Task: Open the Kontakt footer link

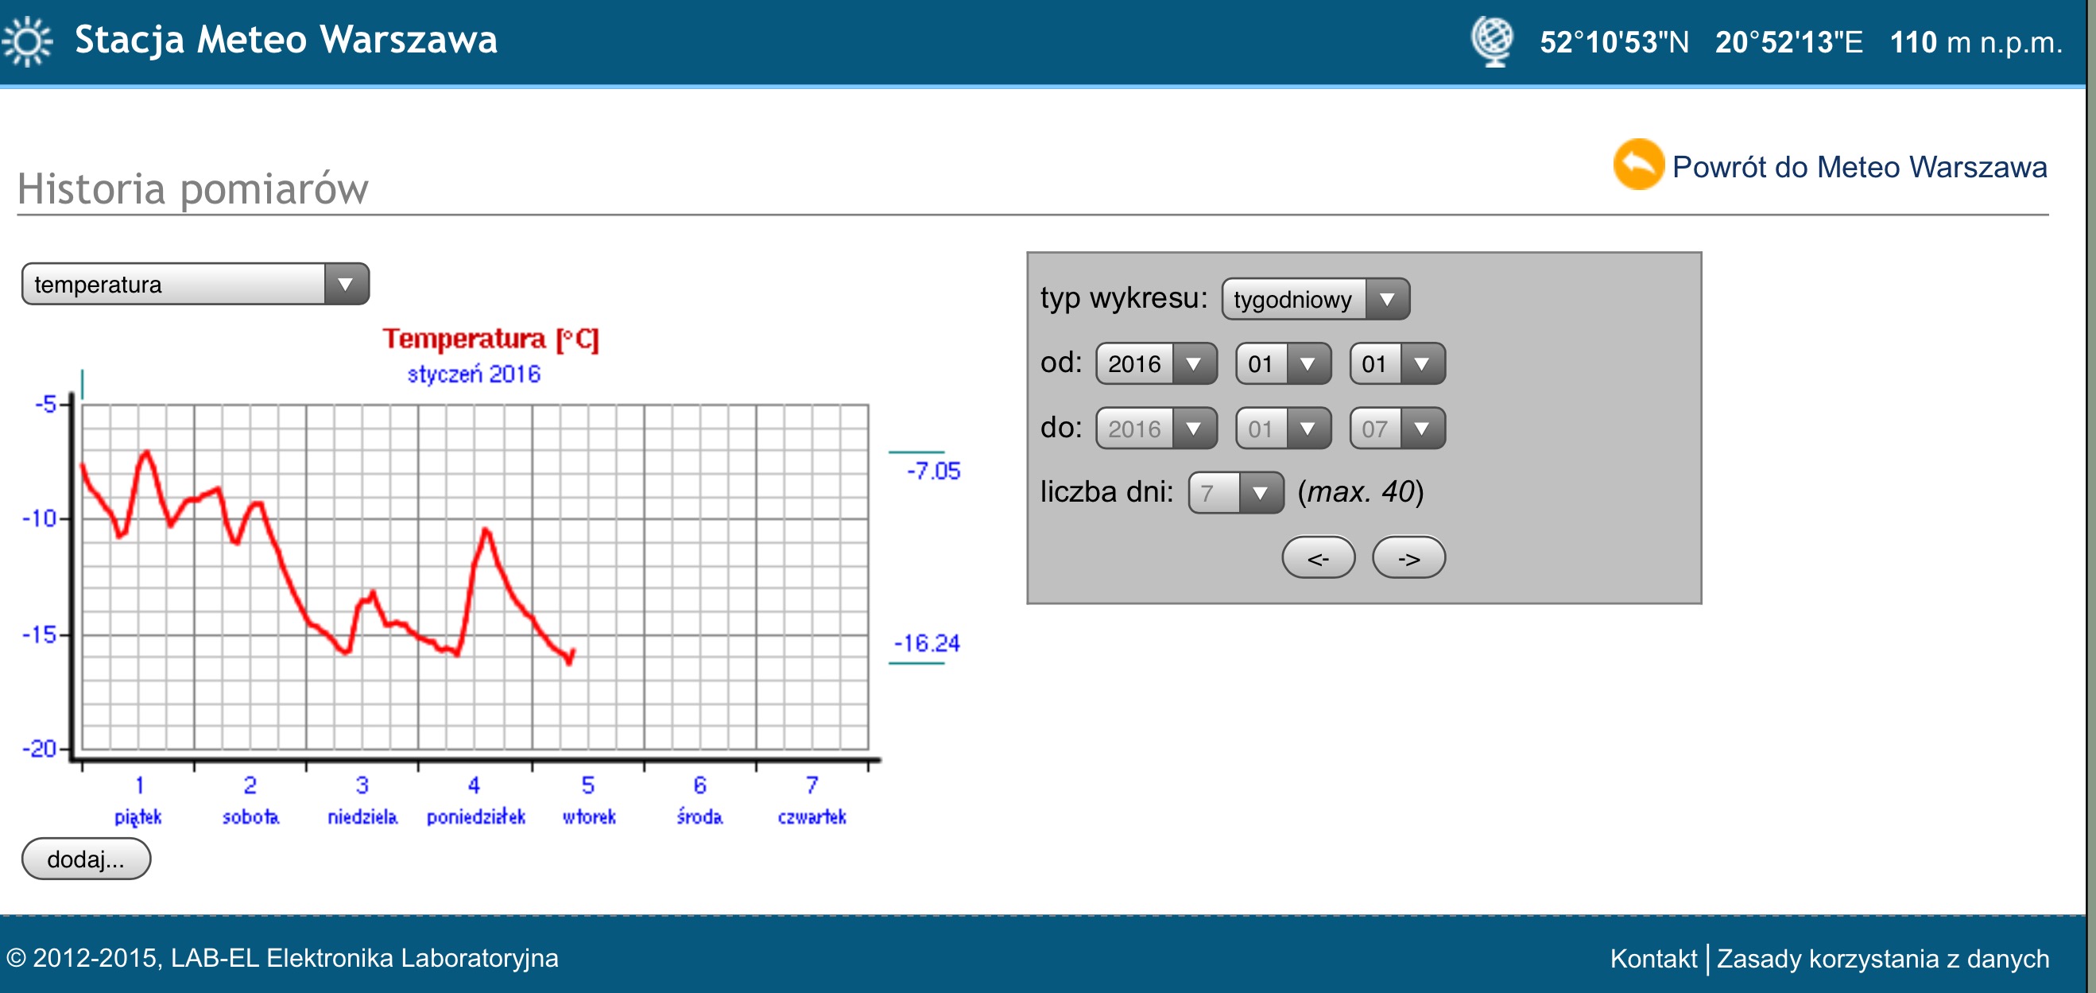Action: [1652, 958]
